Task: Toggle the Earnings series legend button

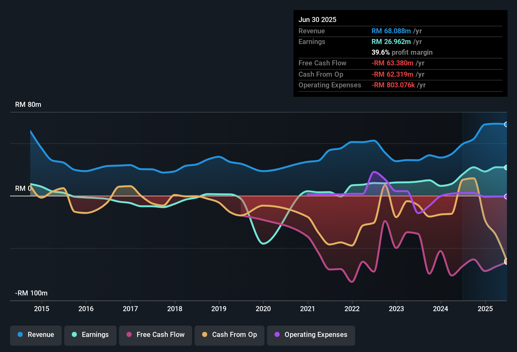Action: tap(90, 335)
